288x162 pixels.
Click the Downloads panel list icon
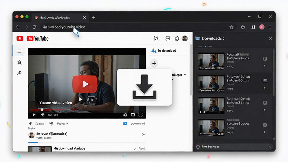(198, 38)
